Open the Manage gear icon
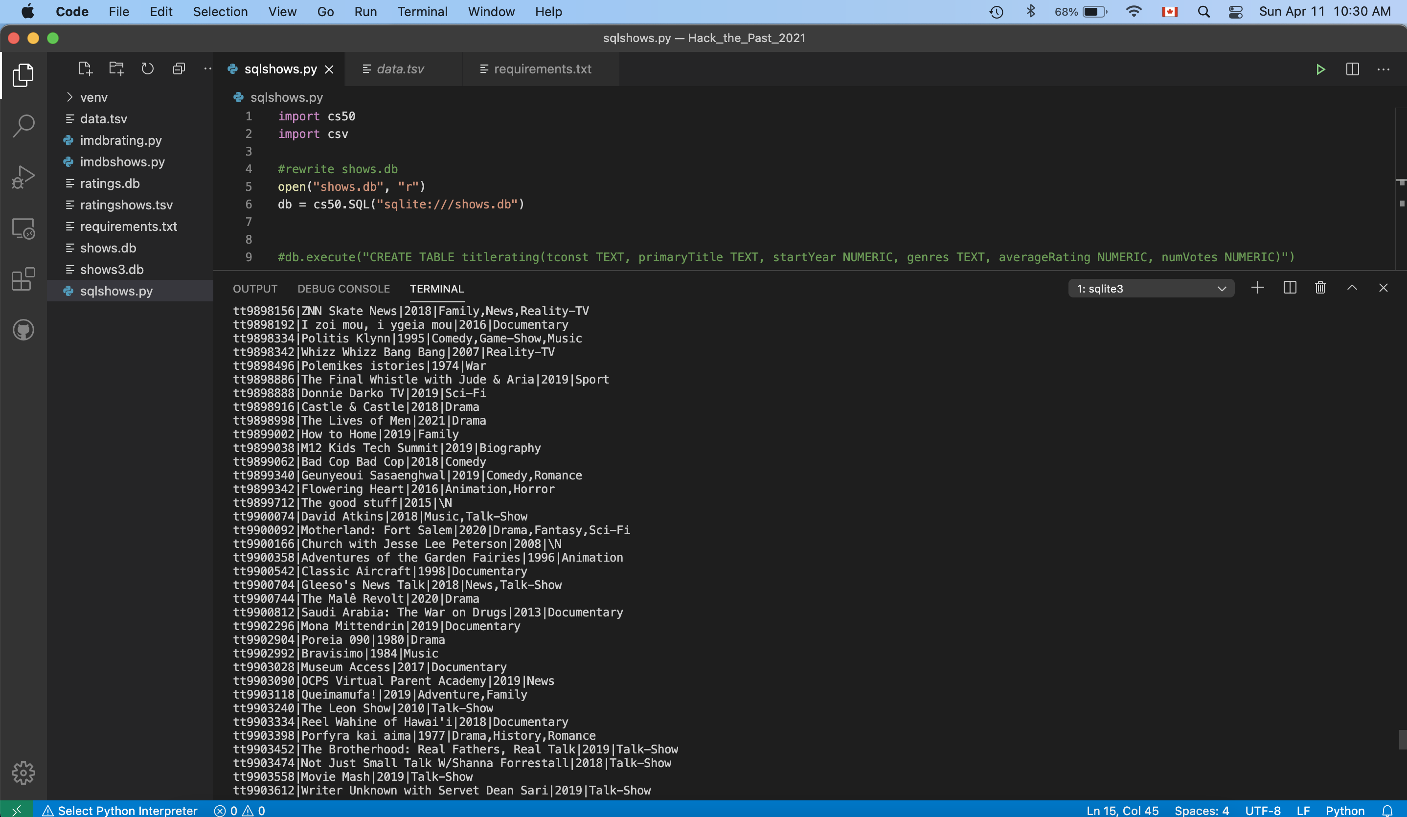Image resolution: width=1407 pixels, height=817 pixels. pos(23,773)
